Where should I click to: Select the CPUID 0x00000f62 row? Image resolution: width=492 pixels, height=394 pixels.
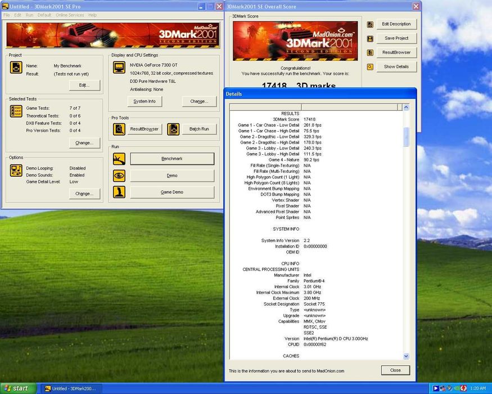(x=316, y=344)
